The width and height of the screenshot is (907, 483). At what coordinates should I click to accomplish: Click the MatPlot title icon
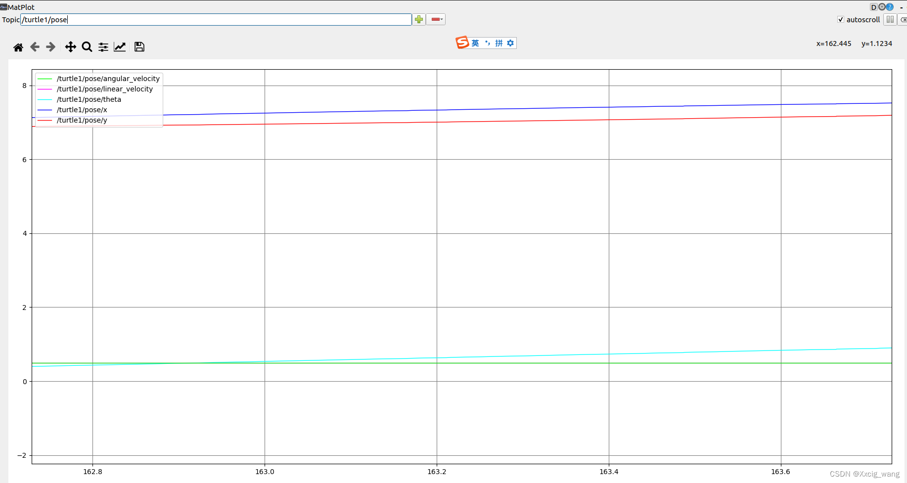point(4,7)
